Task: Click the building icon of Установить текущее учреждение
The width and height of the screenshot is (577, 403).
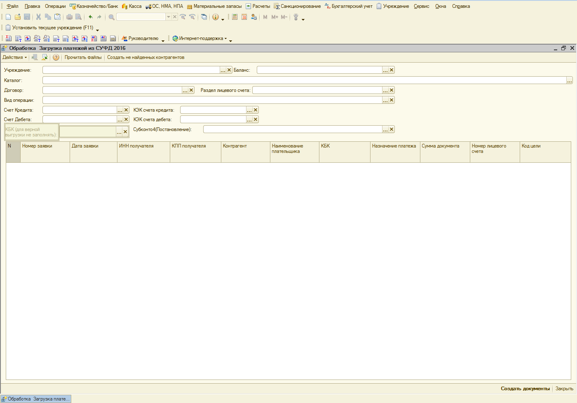Action: point(8,28)
